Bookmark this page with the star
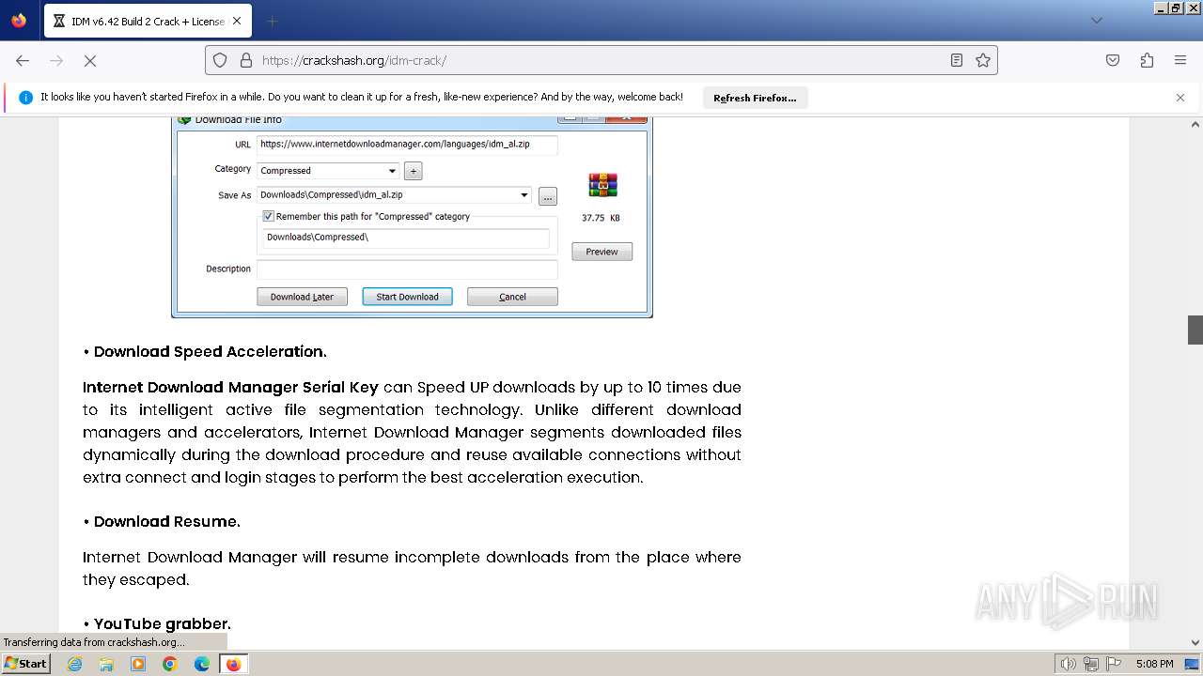The height and width of the screenshot is (676, 1203). point(983,60)
